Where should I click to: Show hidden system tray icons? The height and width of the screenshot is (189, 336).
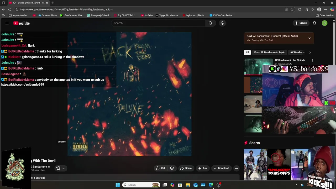pyautogui.click(x=296, y=185)
